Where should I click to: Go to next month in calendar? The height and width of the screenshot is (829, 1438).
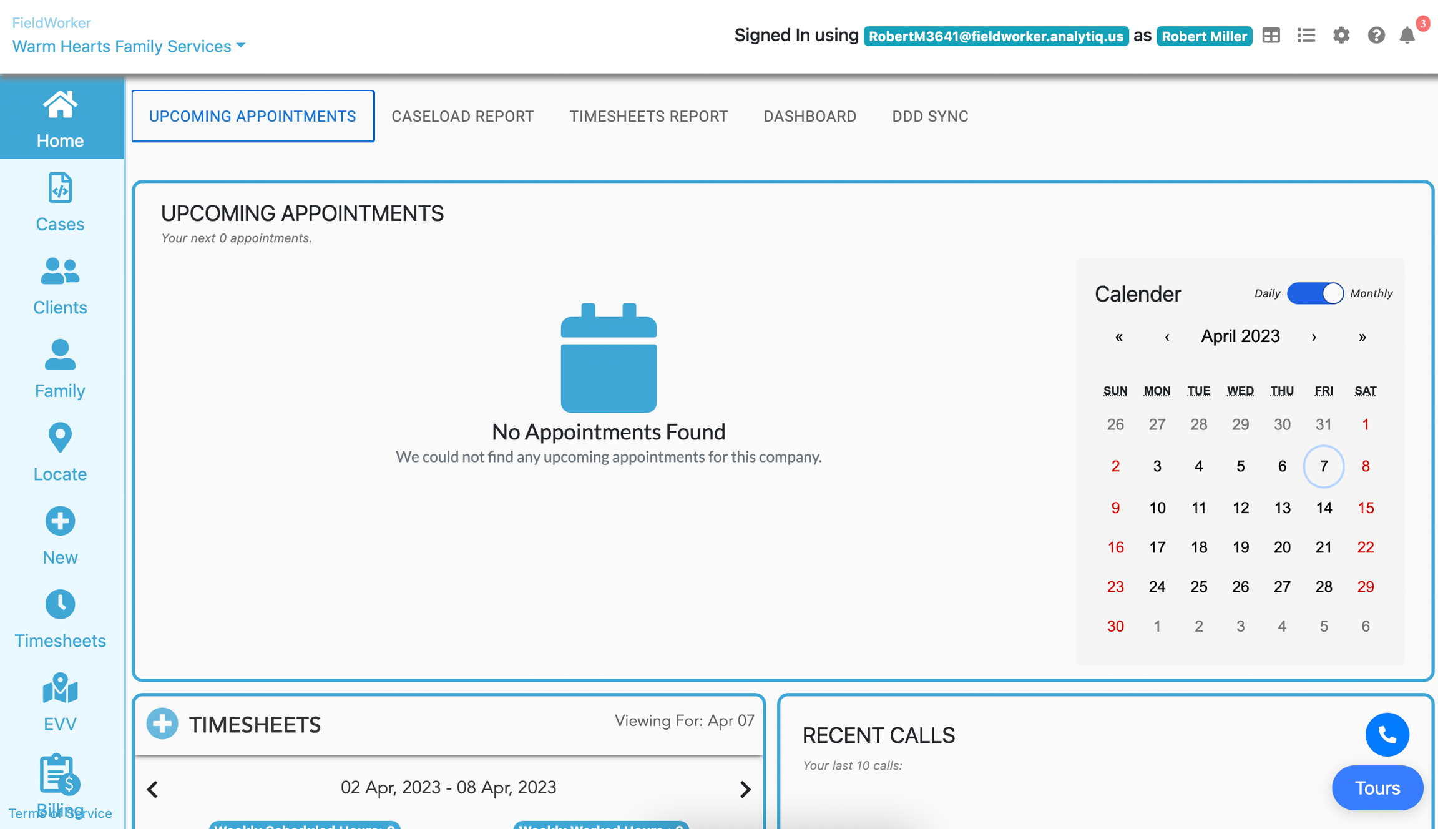1314,337
